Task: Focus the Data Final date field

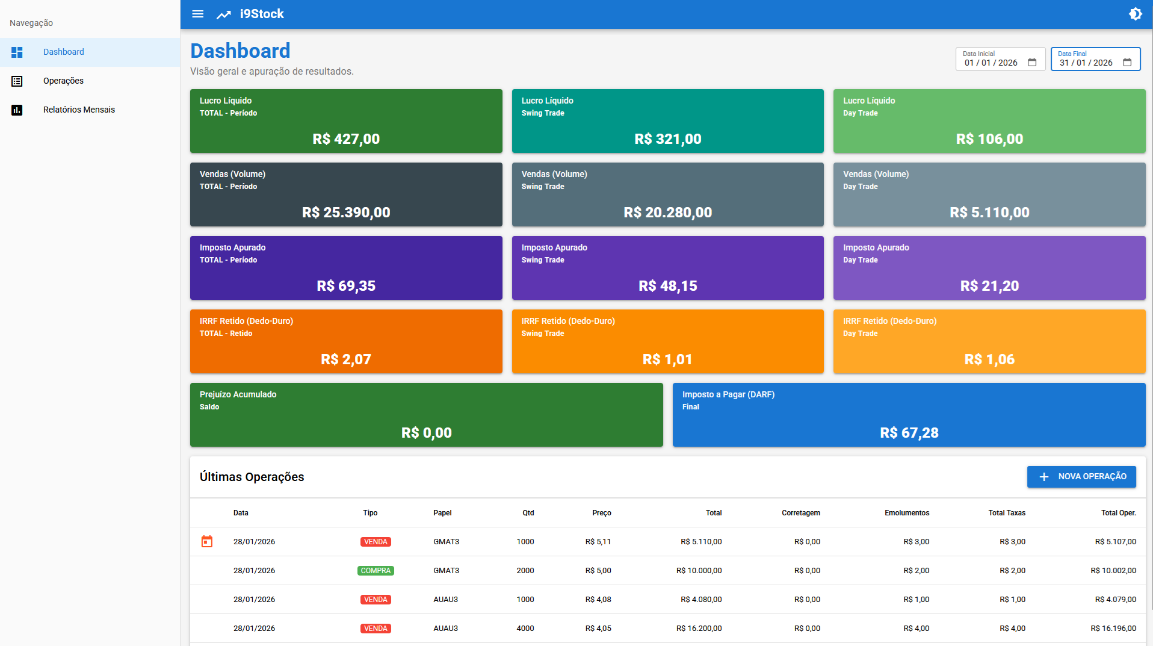Action: click(x=1095, y=59)
